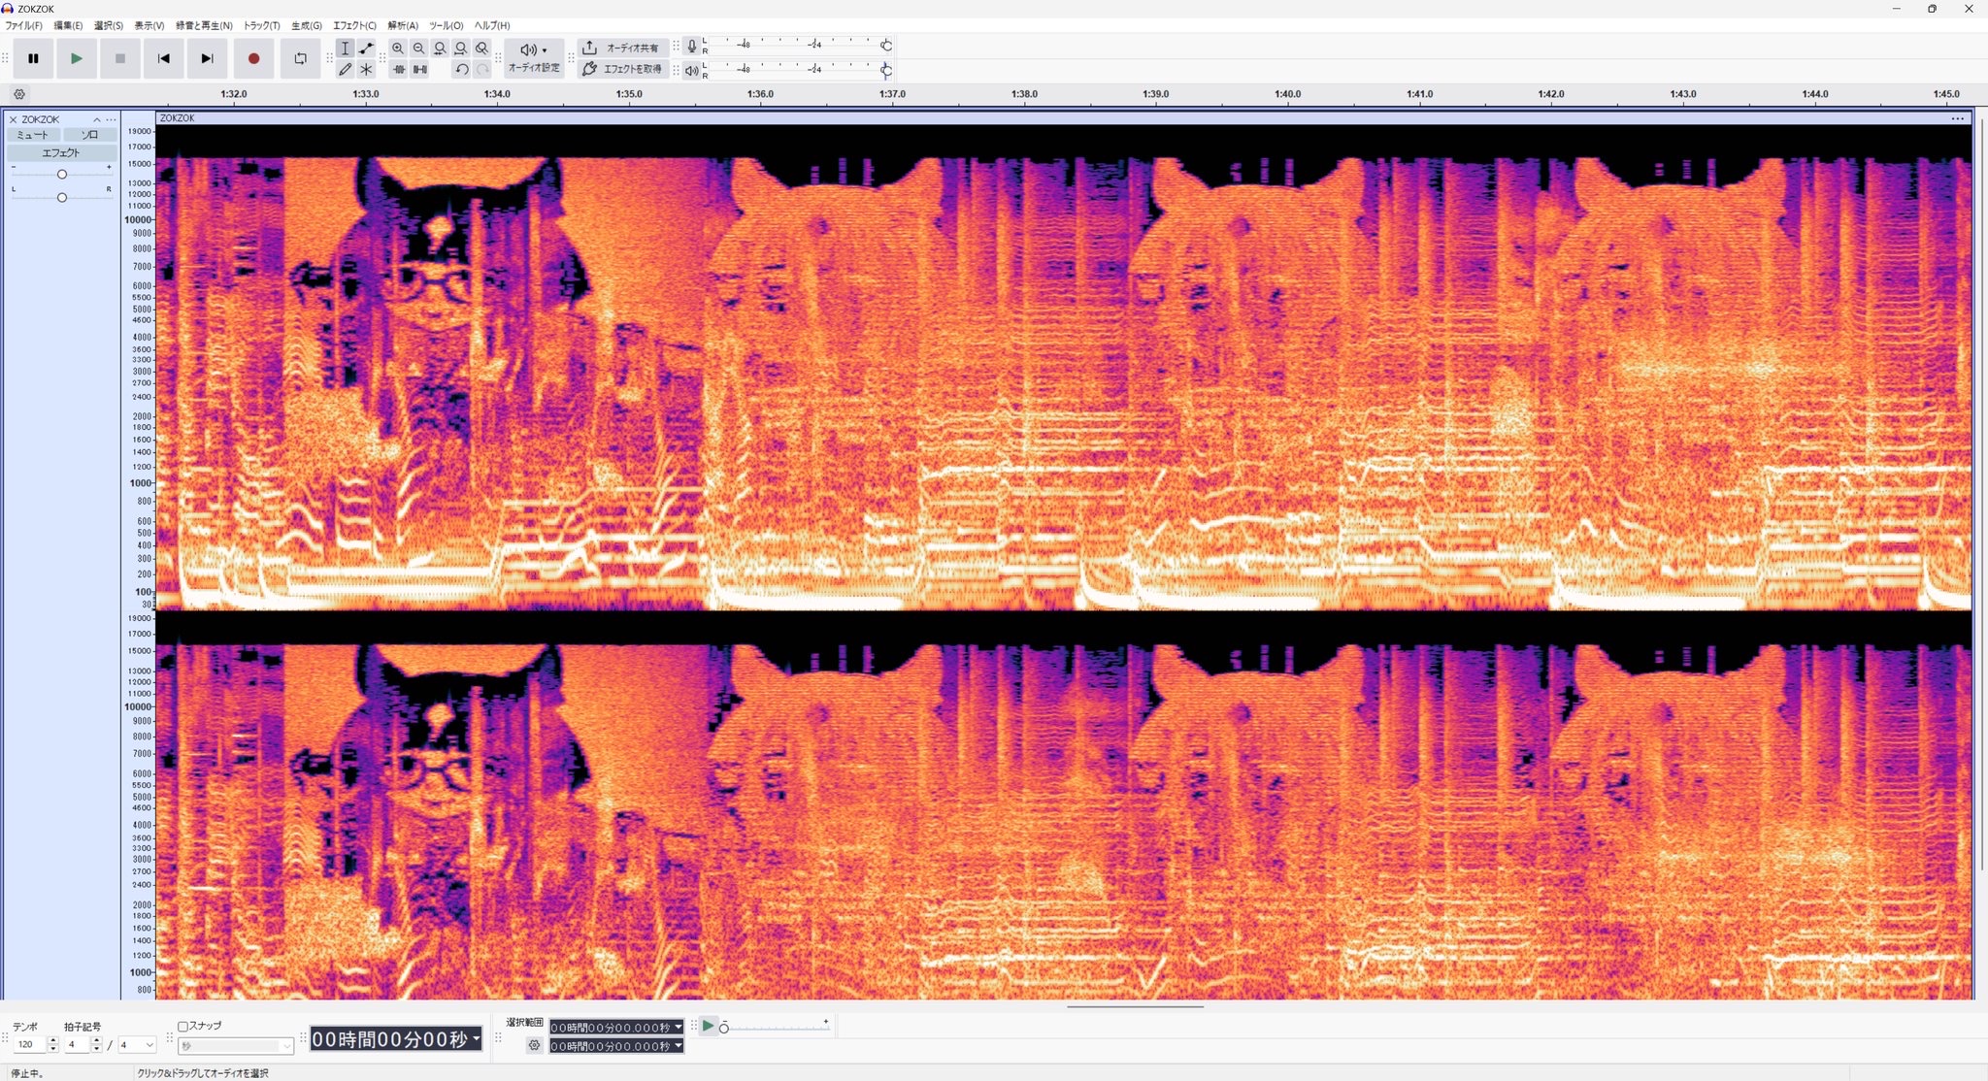Select the Envelope tool
The image size is (1988, 1081).
[x=366, y=48]
